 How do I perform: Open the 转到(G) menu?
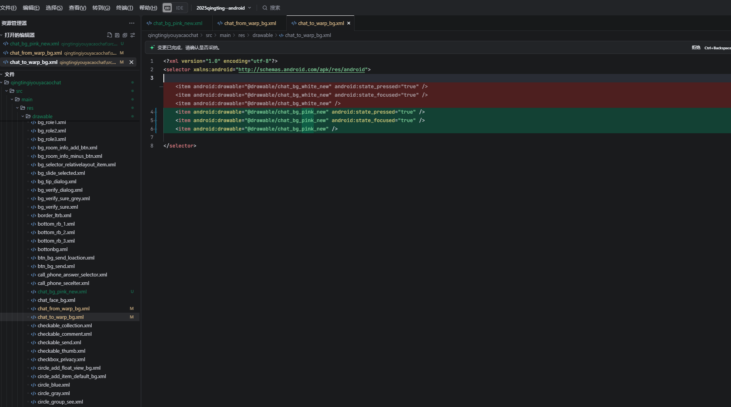[101, 8]
